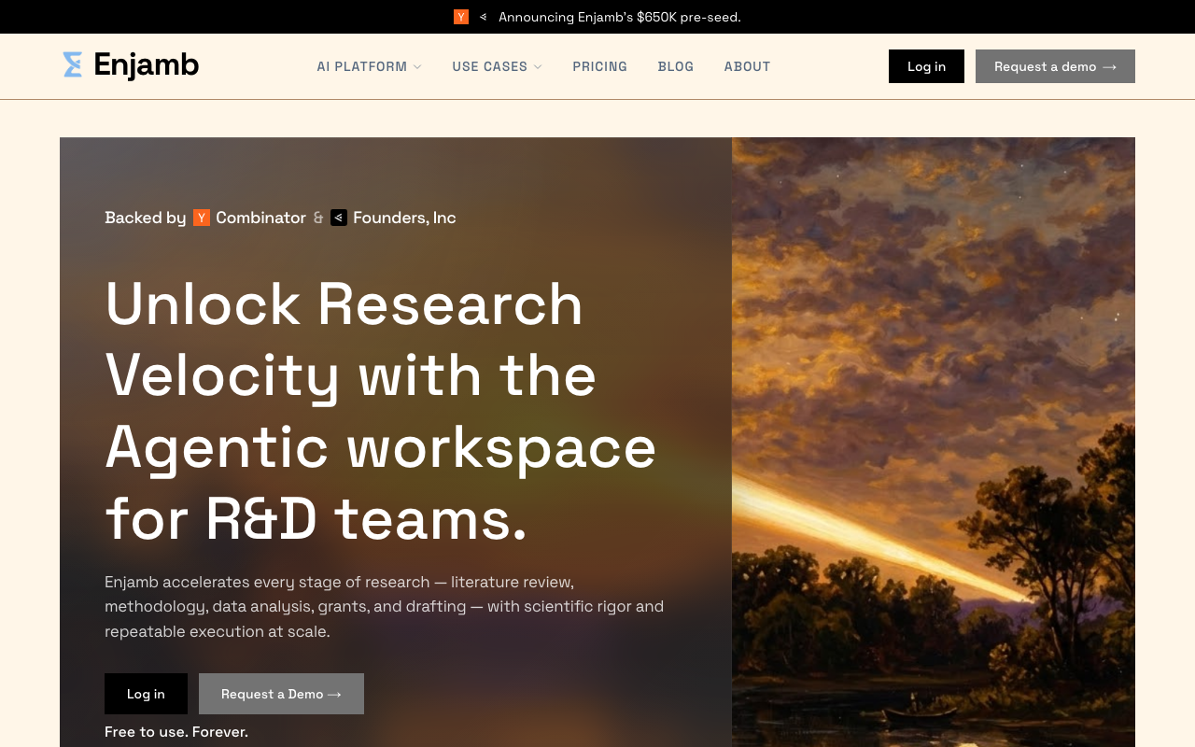Click the 'Unlock Research Velocity' headline
The image size is (1195, 747).
[x=381, y=411]
